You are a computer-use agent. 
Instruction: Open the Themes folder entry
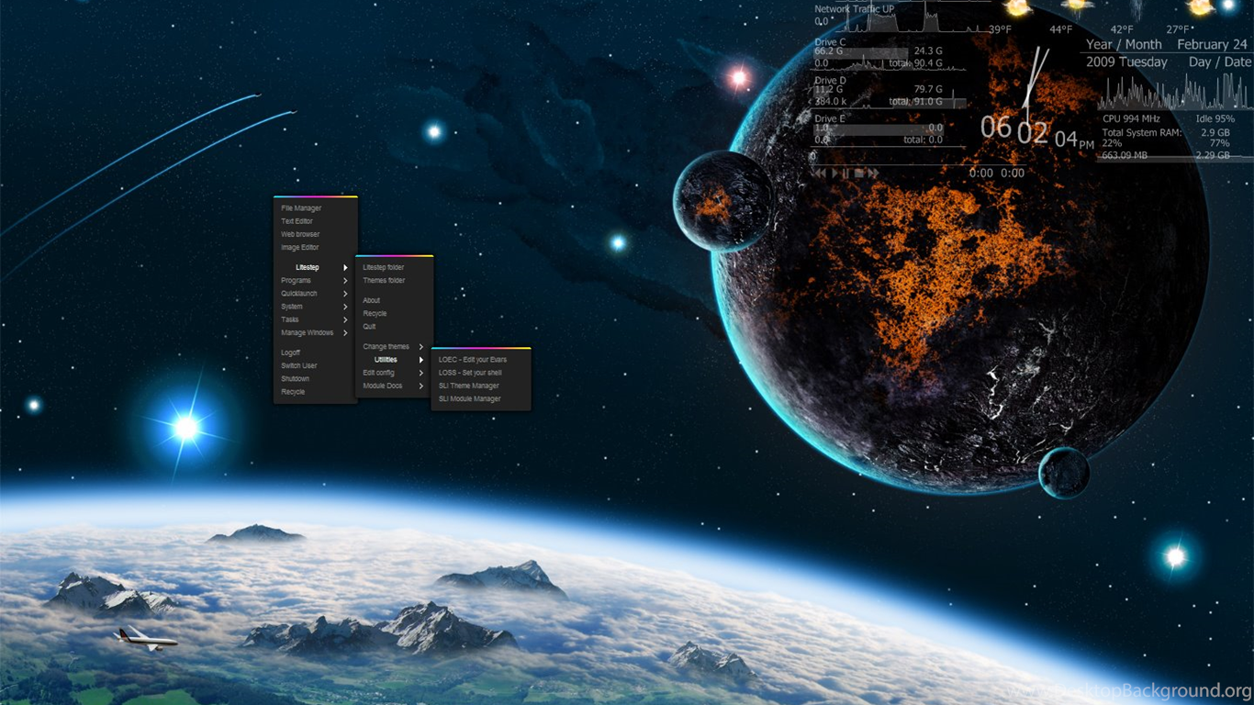(384, 281)
